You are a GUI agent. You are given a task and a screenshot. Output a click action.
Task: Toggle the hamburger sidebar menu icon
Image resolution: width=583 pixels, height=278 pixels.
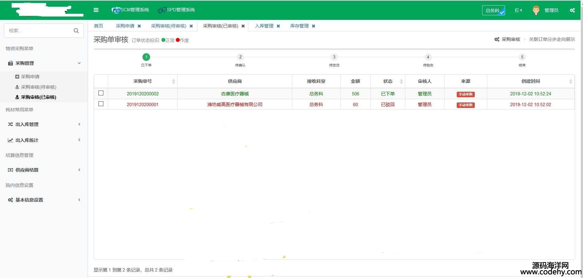(96, 10)
